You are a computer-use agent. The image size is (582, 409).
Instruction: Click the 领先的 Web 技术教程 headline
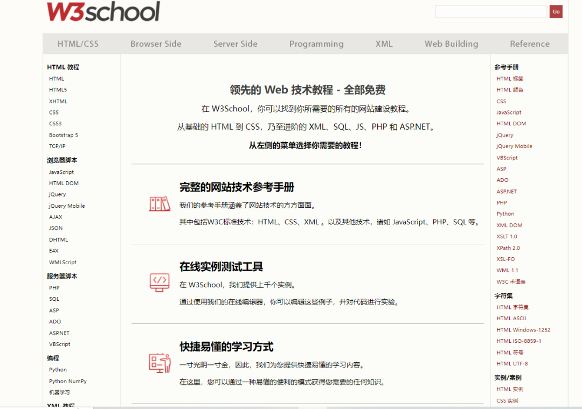(x=308, y=90)
